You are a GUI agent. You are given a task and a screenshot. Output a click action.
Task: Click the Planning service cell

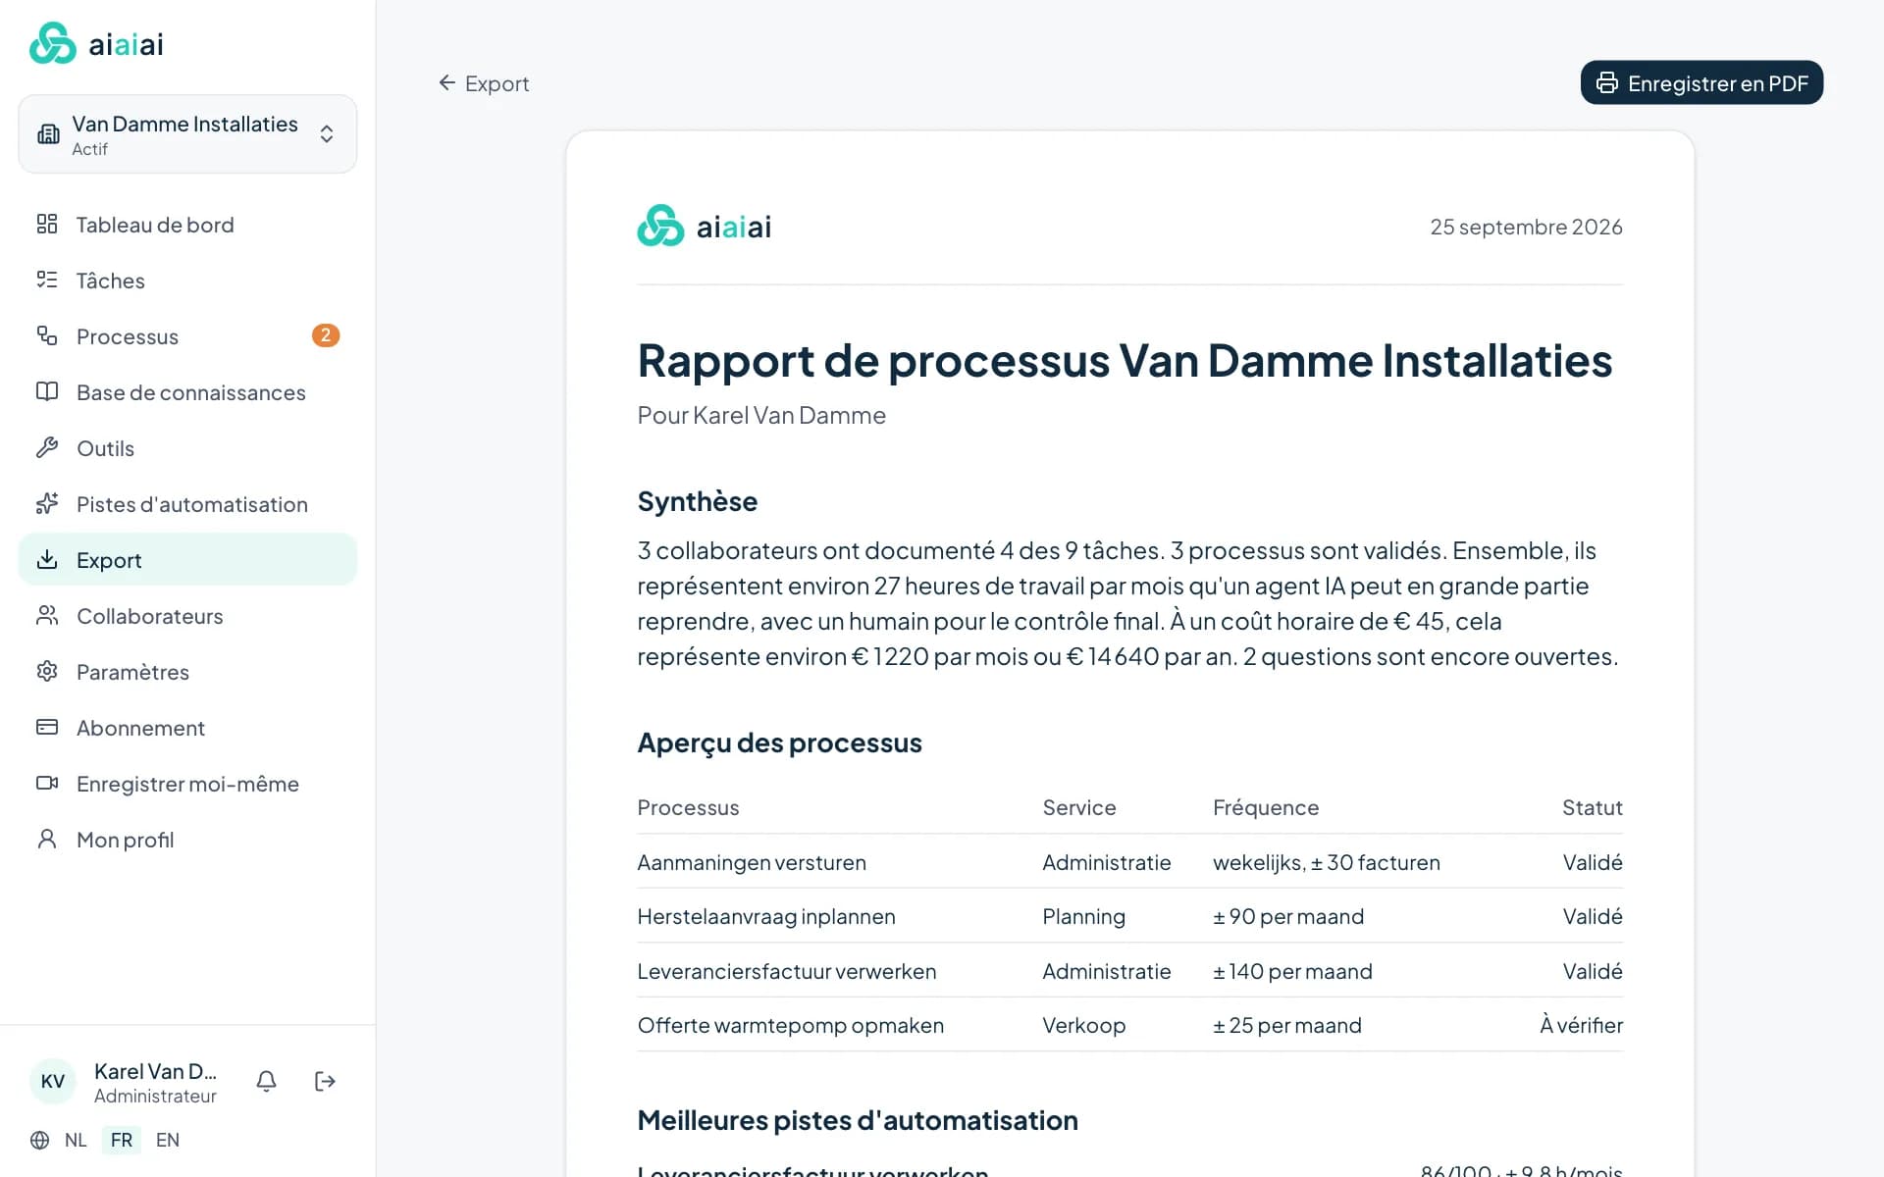[x=1083, y=916]
